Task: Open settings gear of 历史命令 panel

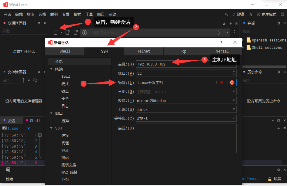Action: (279, 72)
